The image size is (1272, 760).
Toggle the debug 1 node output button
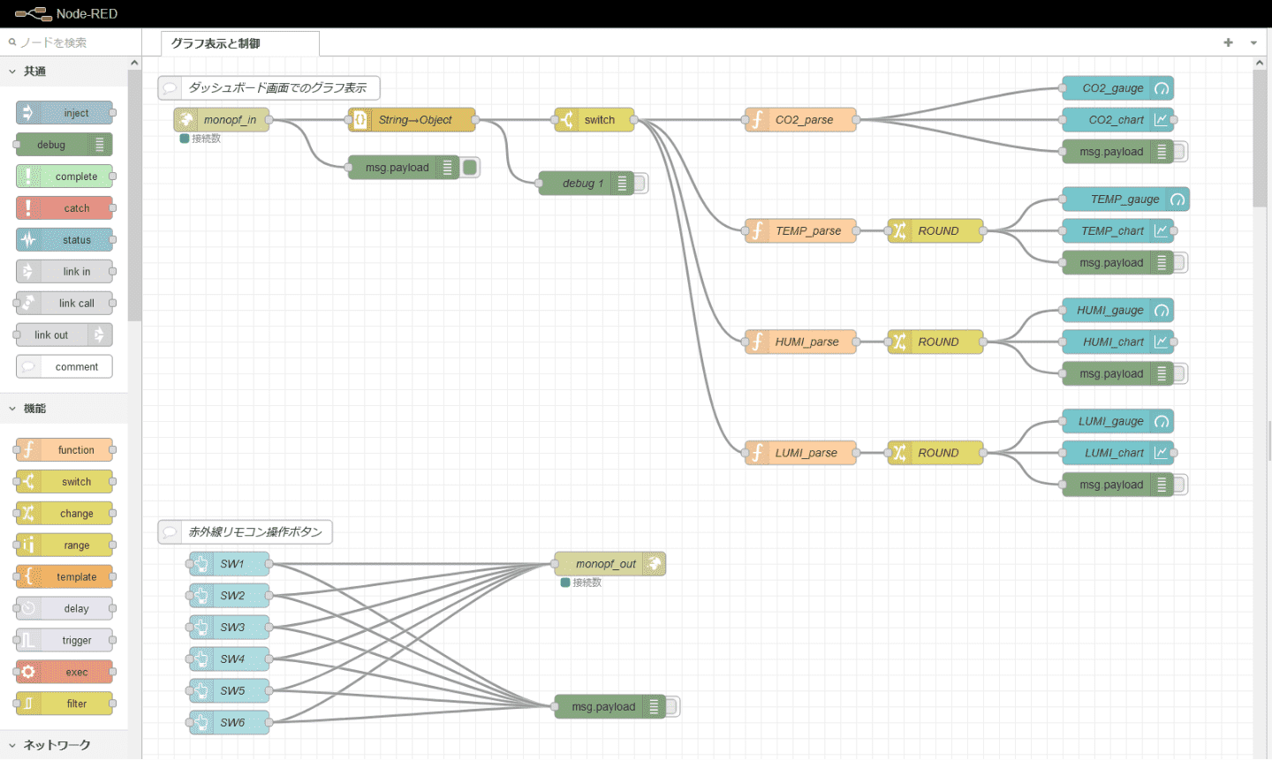641,184
